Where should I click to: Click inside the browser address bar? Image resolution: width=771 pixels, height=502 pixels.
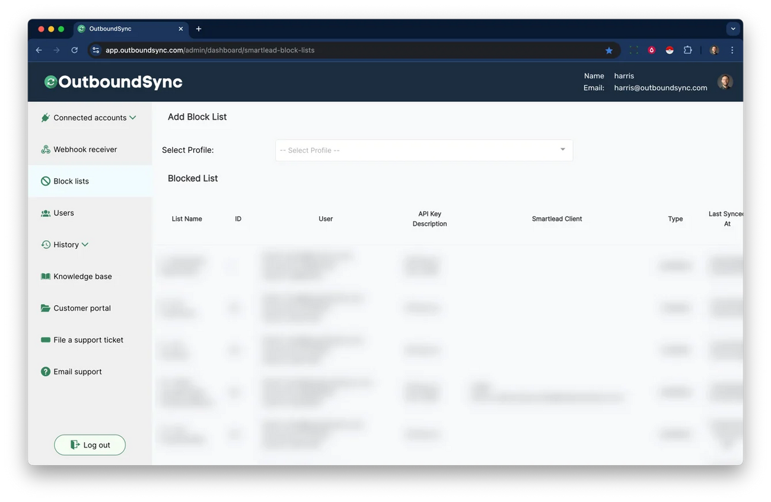point(237,50)
